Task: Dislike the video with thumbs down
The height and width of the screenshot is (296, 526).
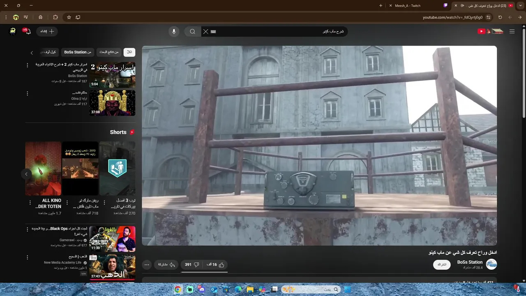Action: [192, 264]
